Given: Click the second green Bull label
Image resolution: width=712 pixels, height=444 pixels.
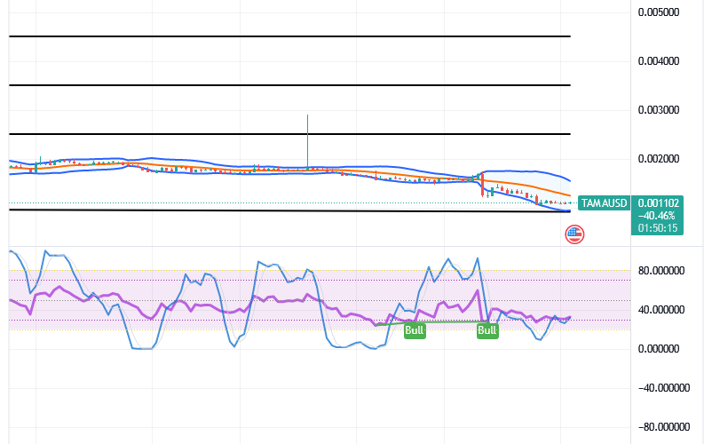Looking at the screenshot, I should click(487, 330).
